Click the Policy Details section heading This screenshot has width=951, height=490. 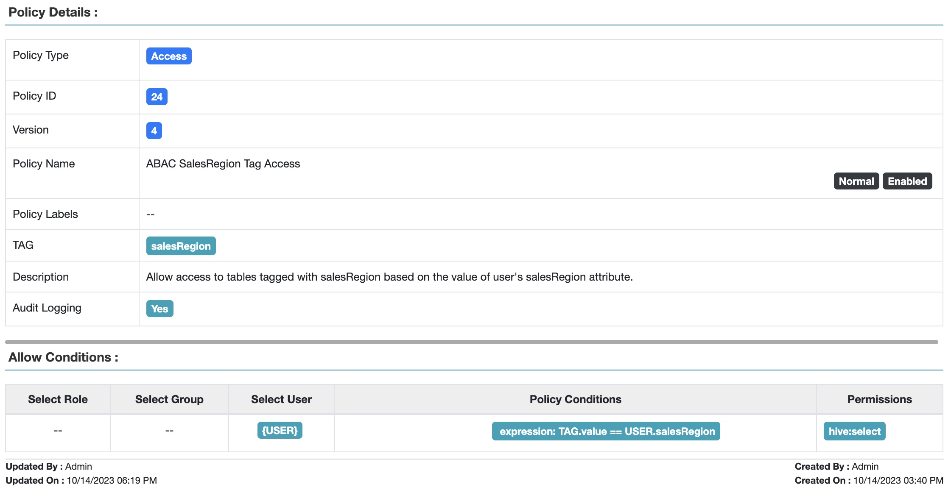53,12
